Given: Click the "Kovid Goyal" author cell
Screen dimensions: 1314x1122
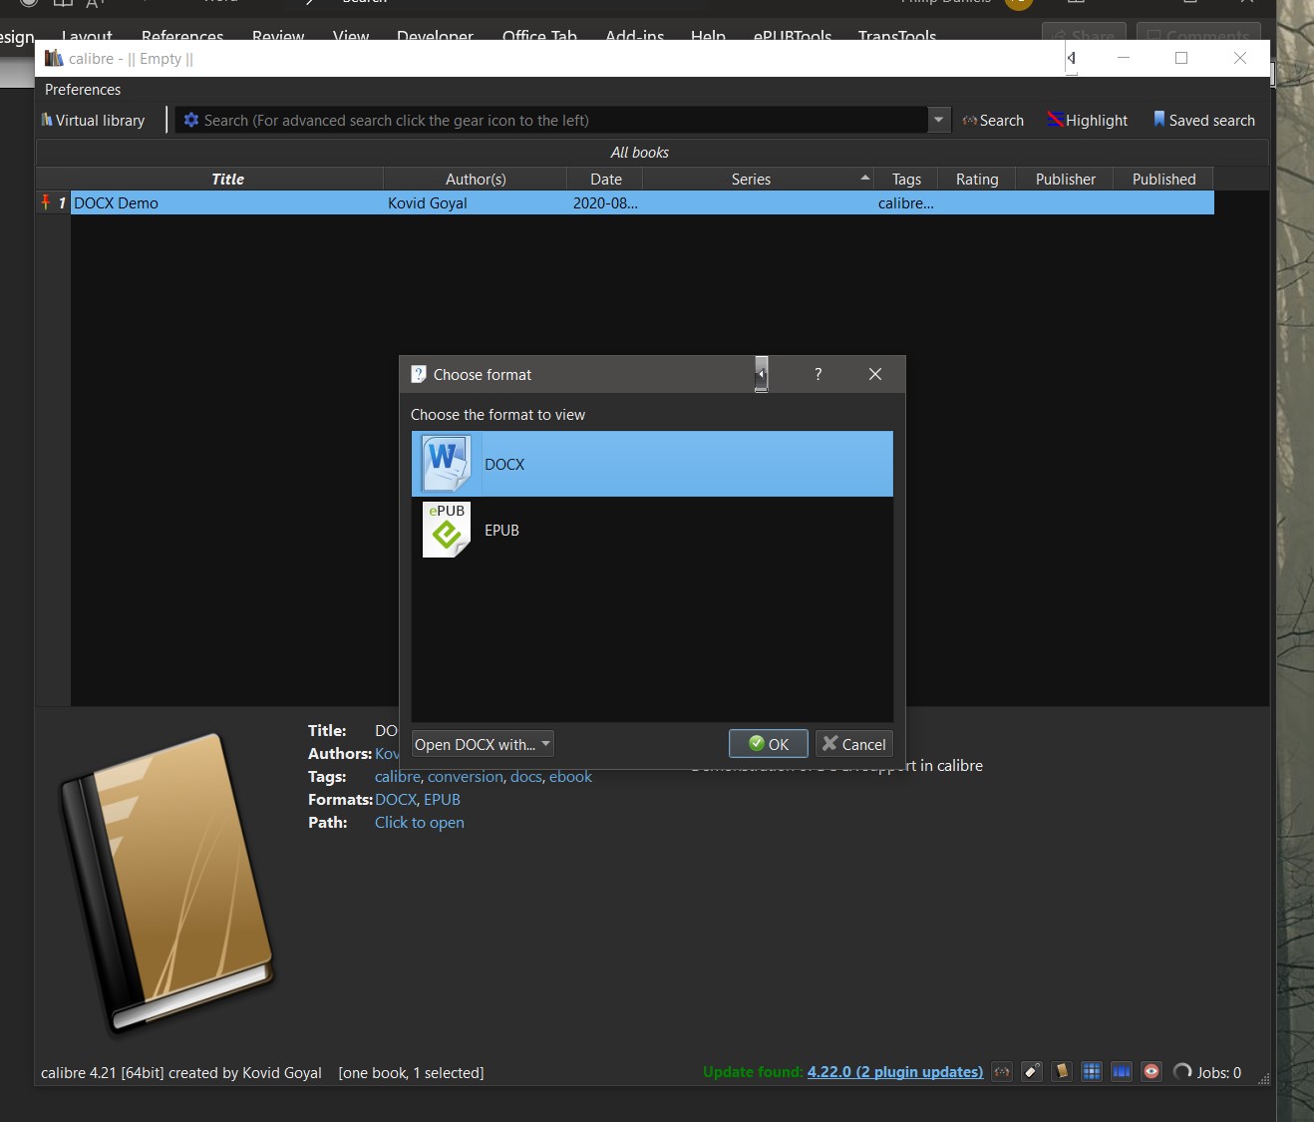Looking at the screenshot, I should [x=476, y=203].
